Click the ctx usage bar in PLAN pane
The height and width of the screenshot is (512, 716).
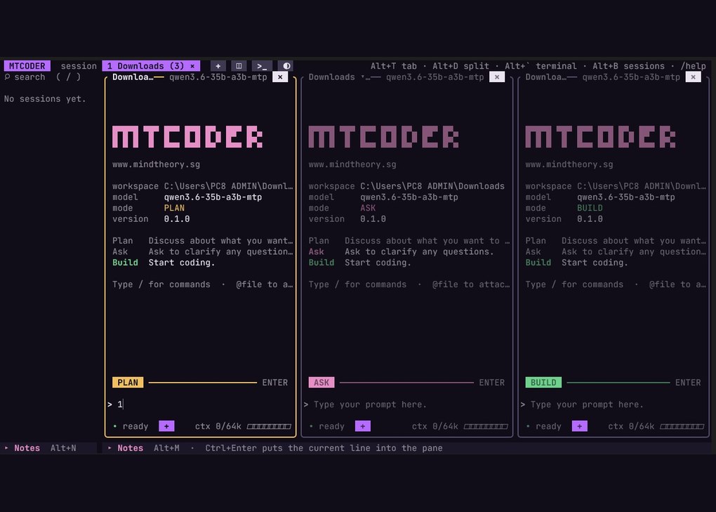point(269,426)
